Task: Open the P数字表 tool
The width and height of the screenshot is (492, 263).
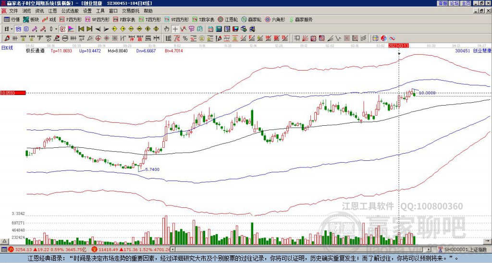Action: pyautogui.click(x=124, y=19)
